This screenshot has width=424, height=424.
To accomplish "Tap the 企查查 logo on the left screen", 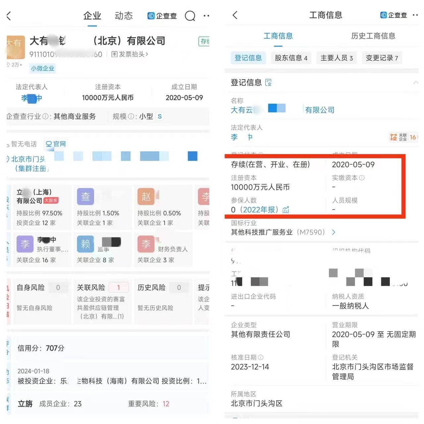I will point(162,16).
